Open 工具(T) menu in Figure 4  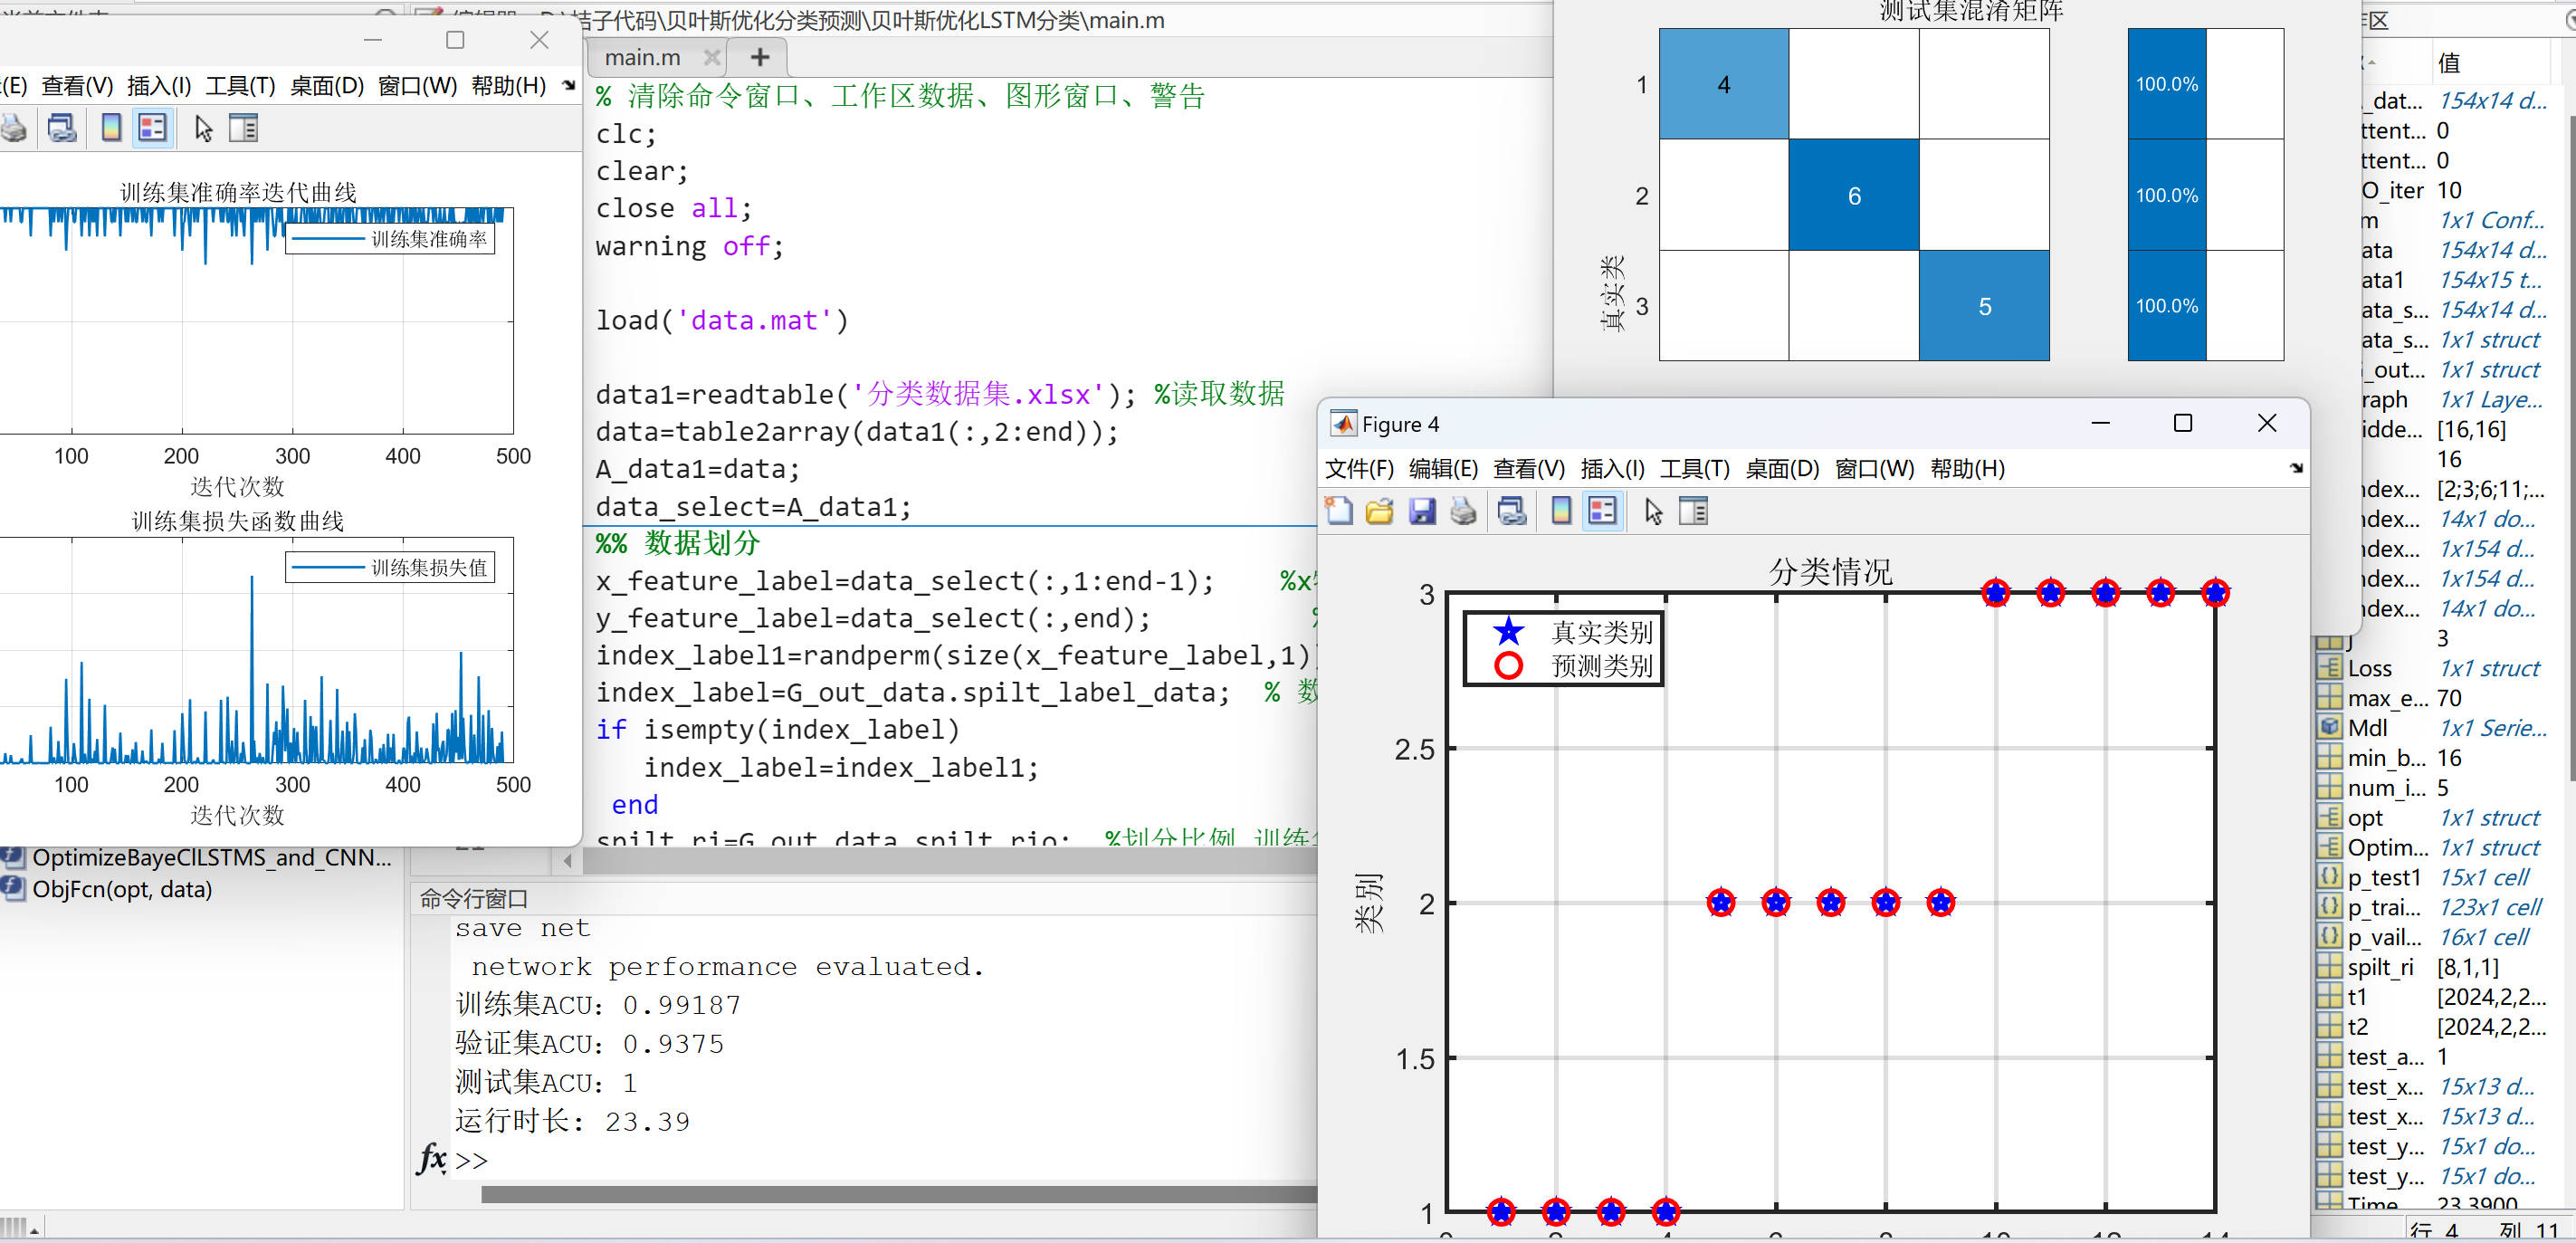point(1694,468)
